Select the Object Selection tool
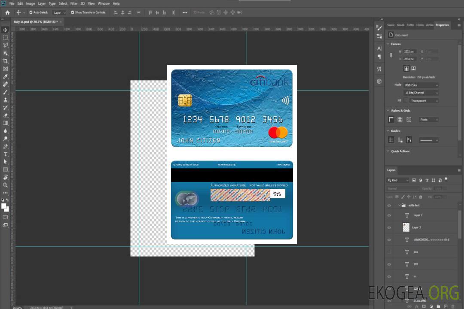The height and width of the screenshot is (309, 464). click(x=5, y=53)
